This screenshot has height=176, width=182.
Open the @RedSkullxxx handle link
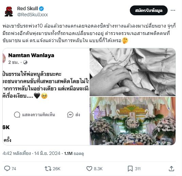tap(32, 15)
